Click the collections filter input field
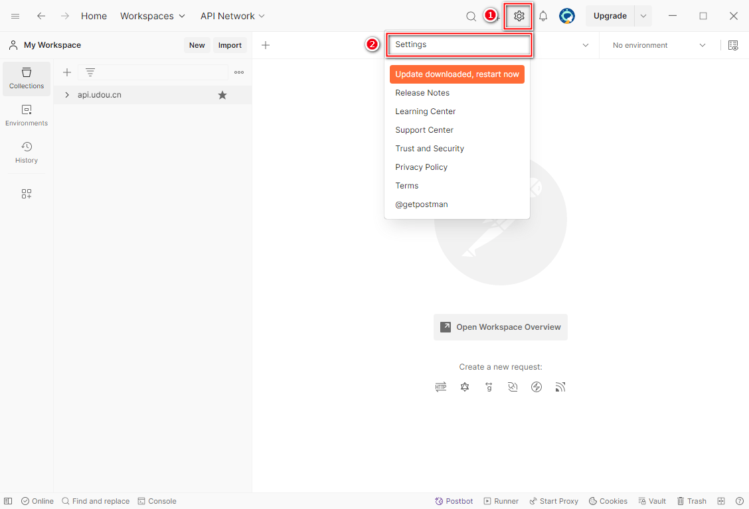 (x=159, y=72)
